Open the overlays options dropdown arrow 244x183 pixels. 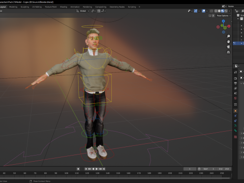tap(207, 11)
